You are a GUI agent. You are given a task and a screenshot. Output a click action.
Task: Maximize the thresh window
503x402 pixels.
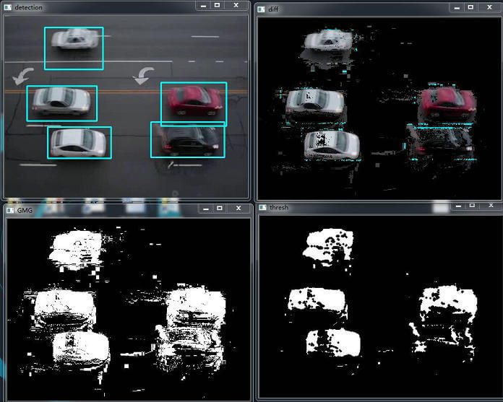pos(471,206)
